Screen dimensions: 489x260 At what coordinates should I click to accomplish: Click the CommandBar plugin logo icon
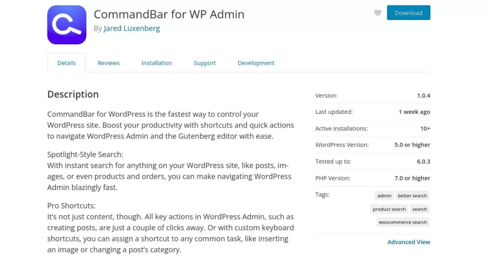66,25
